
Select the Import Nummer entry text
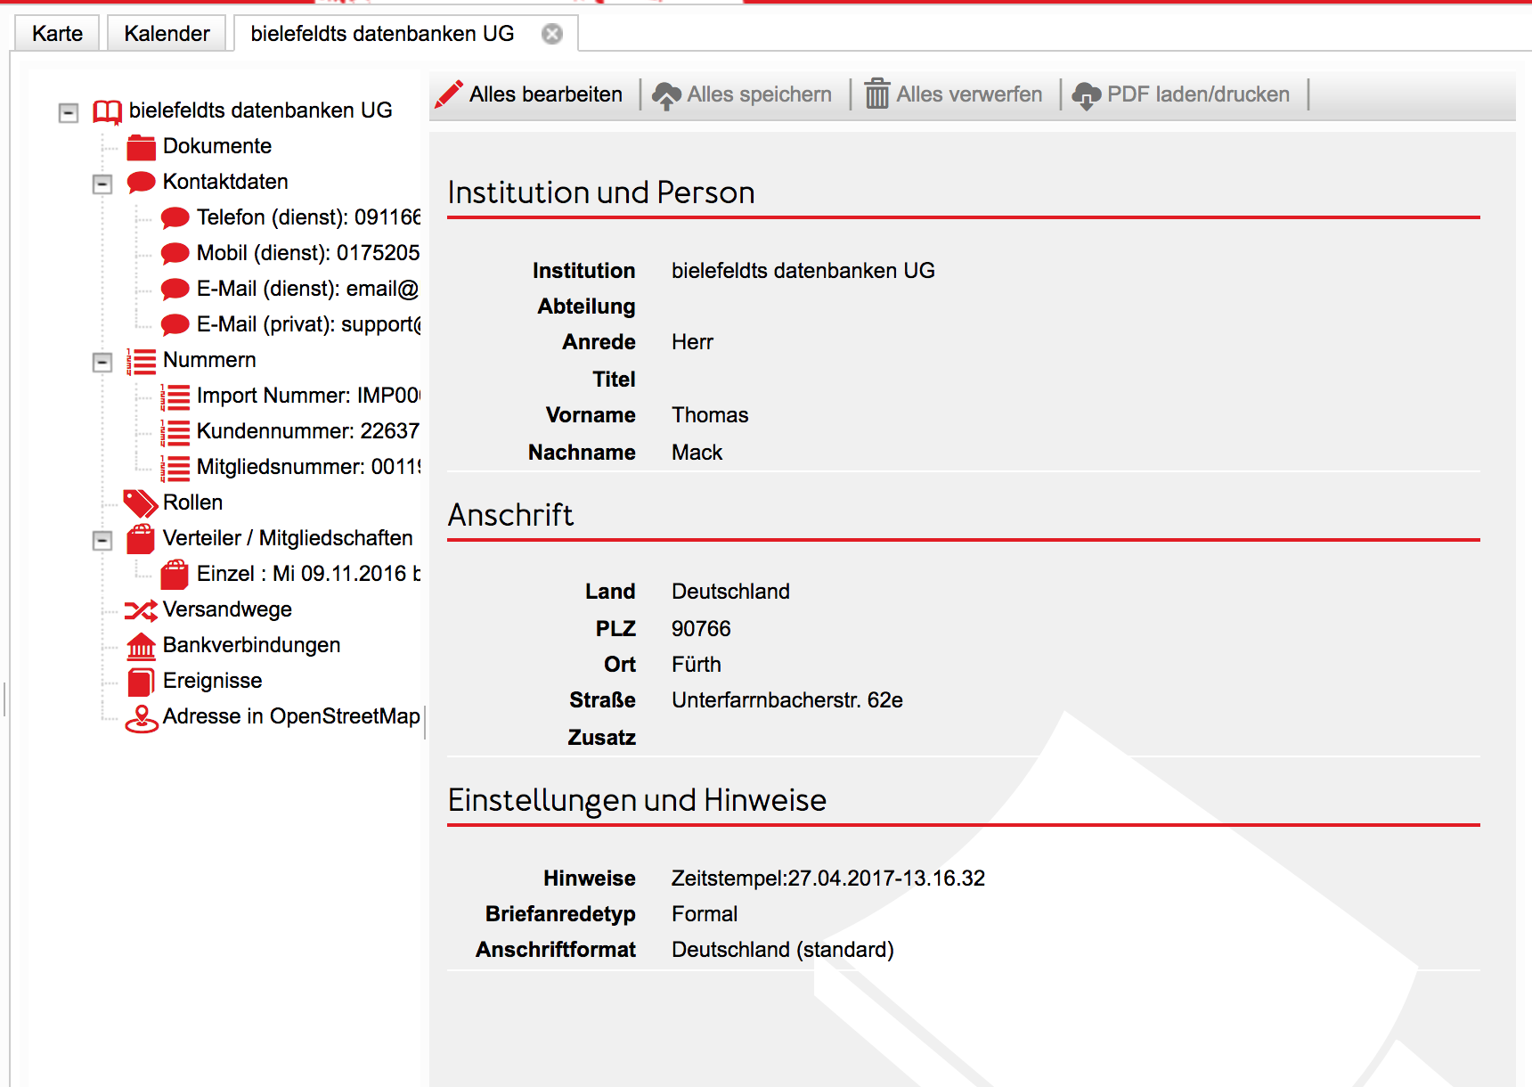[x=308, y=396]
